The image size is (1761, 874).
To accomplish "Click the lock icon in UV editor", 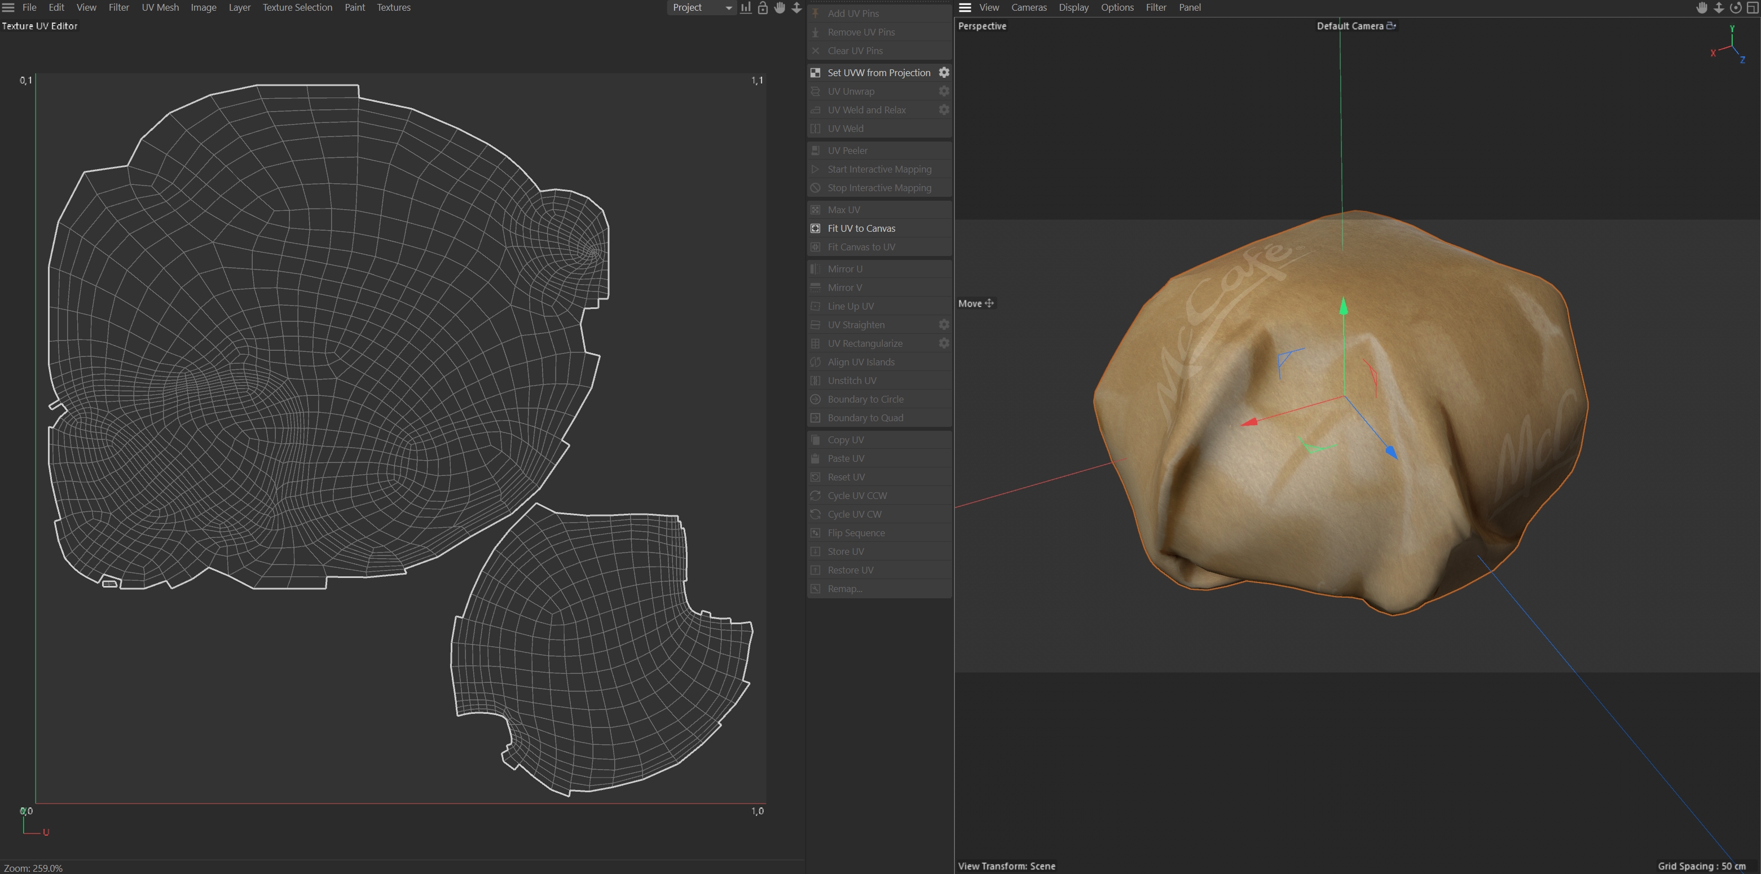I will (x=762, y=7).
